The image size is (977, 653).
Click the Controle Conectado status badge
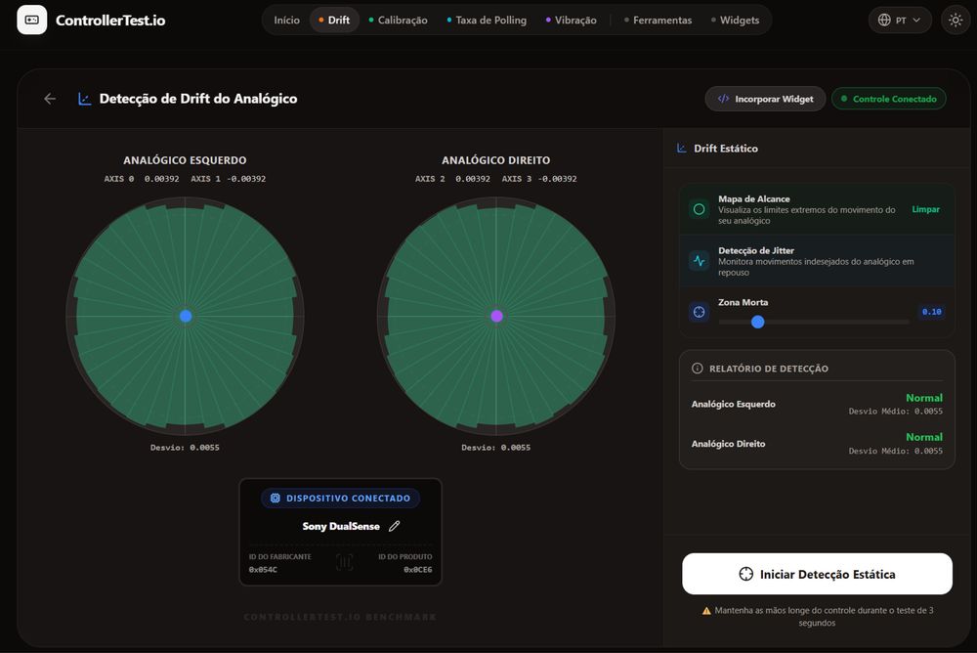tap(888, 99)
